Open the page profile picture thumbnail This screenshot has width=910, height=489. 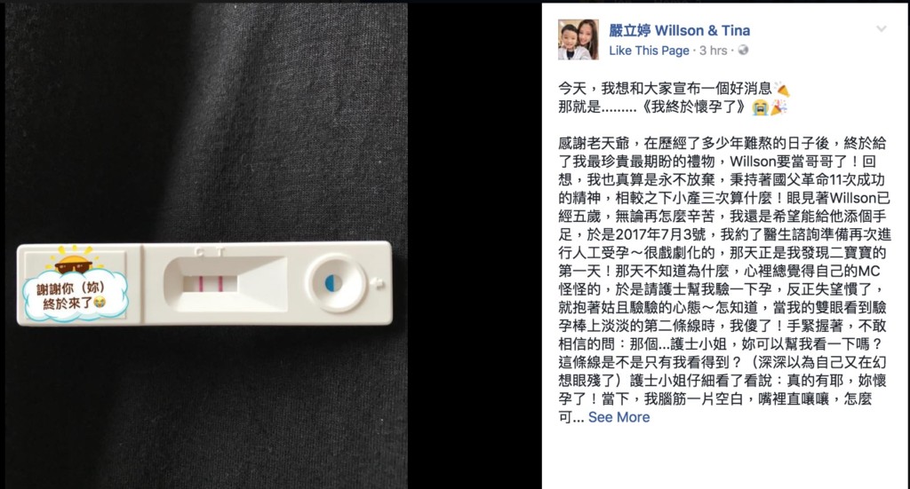(578, 39)
